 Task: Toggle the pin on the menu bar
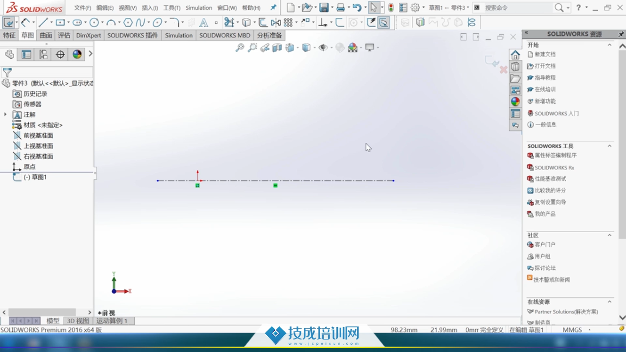point(273,8)
